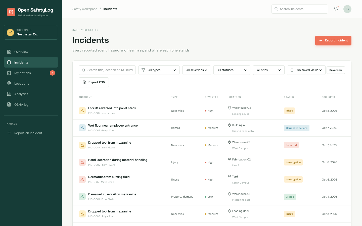This screenshot has height=226, width=362.
Task: Click the Closed status badge
Action: pos(290,197)
